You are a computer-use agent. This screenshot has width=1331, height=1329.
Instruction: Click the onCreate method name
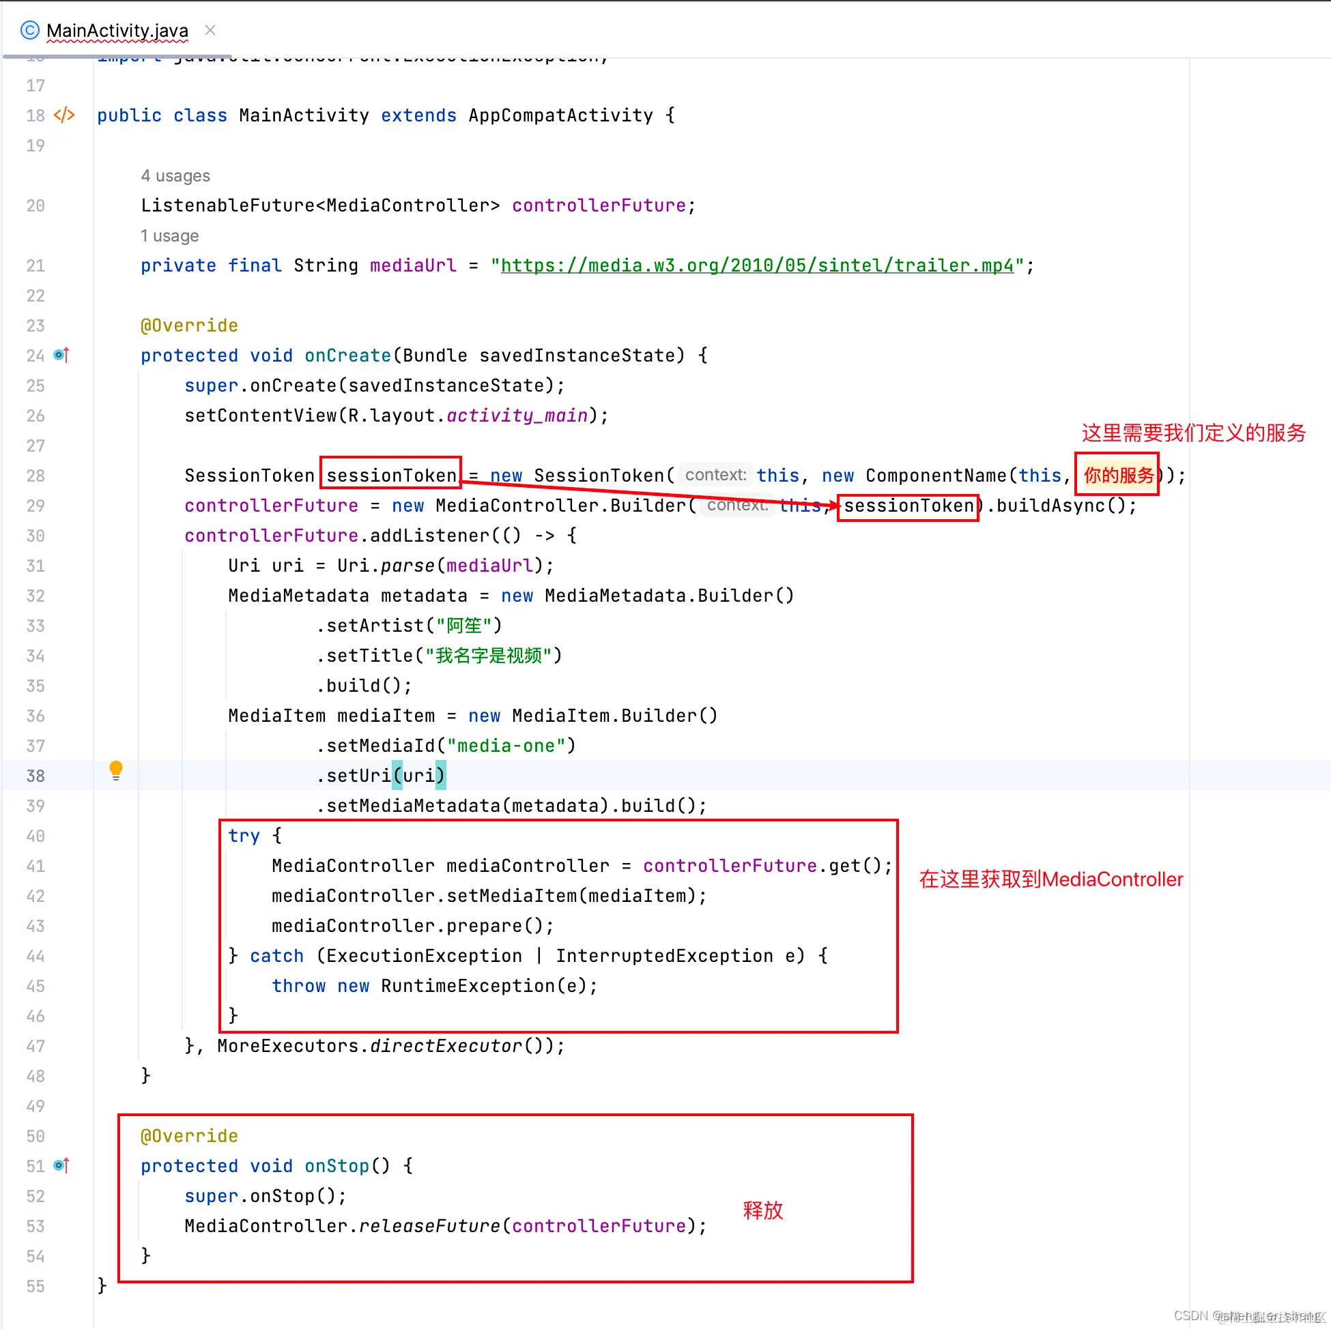coord(347,355)
